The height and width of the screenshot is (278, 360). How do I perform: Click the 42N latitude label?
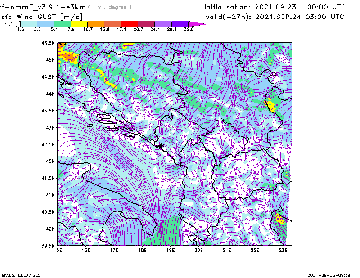coord(50,161)
